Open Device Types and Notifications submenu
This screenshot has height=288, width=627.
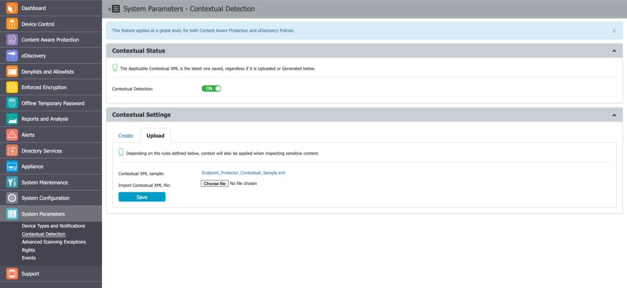(x=54, y=226)
